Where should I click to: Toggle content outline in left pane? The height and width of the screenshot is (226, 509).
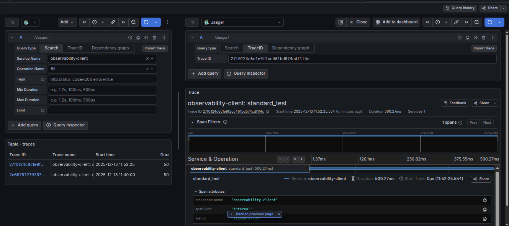click(12, 22)
